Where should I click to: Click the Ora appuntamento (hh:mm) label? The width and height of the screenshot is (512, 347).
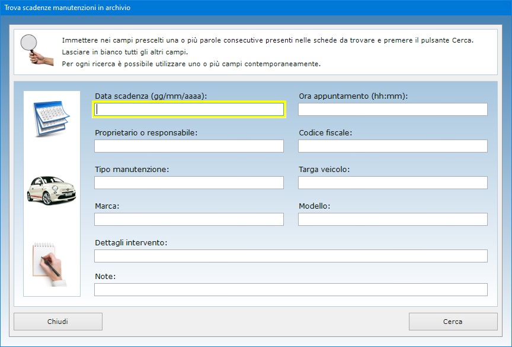click(353, 96)
